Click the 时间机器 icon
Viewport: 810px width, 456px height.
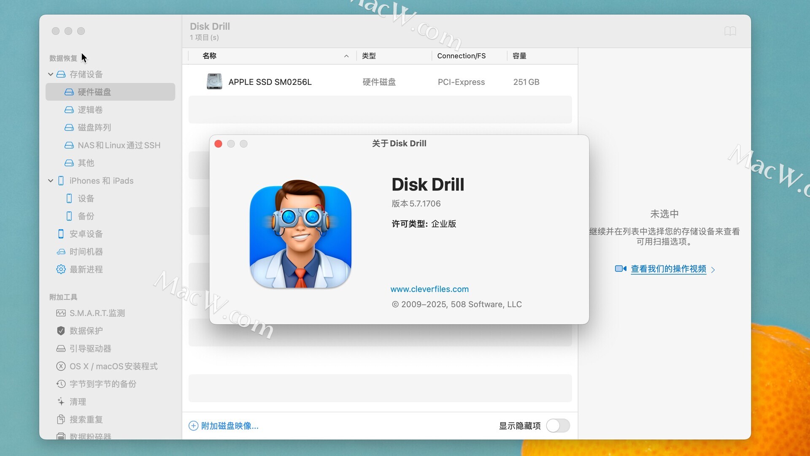pyautogui.click(x=61, y=252)
